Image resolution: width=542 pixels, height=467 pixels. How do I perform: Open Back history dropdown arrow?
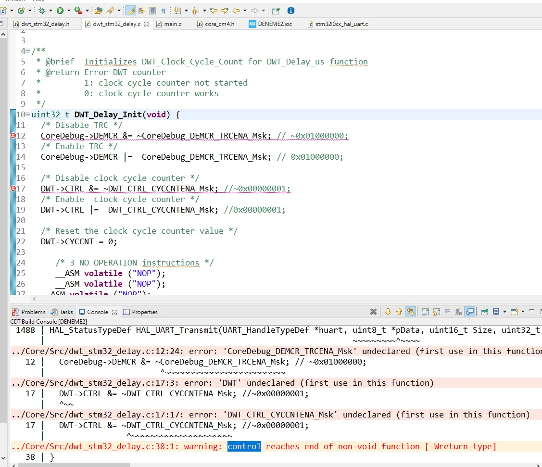[245, 11]
